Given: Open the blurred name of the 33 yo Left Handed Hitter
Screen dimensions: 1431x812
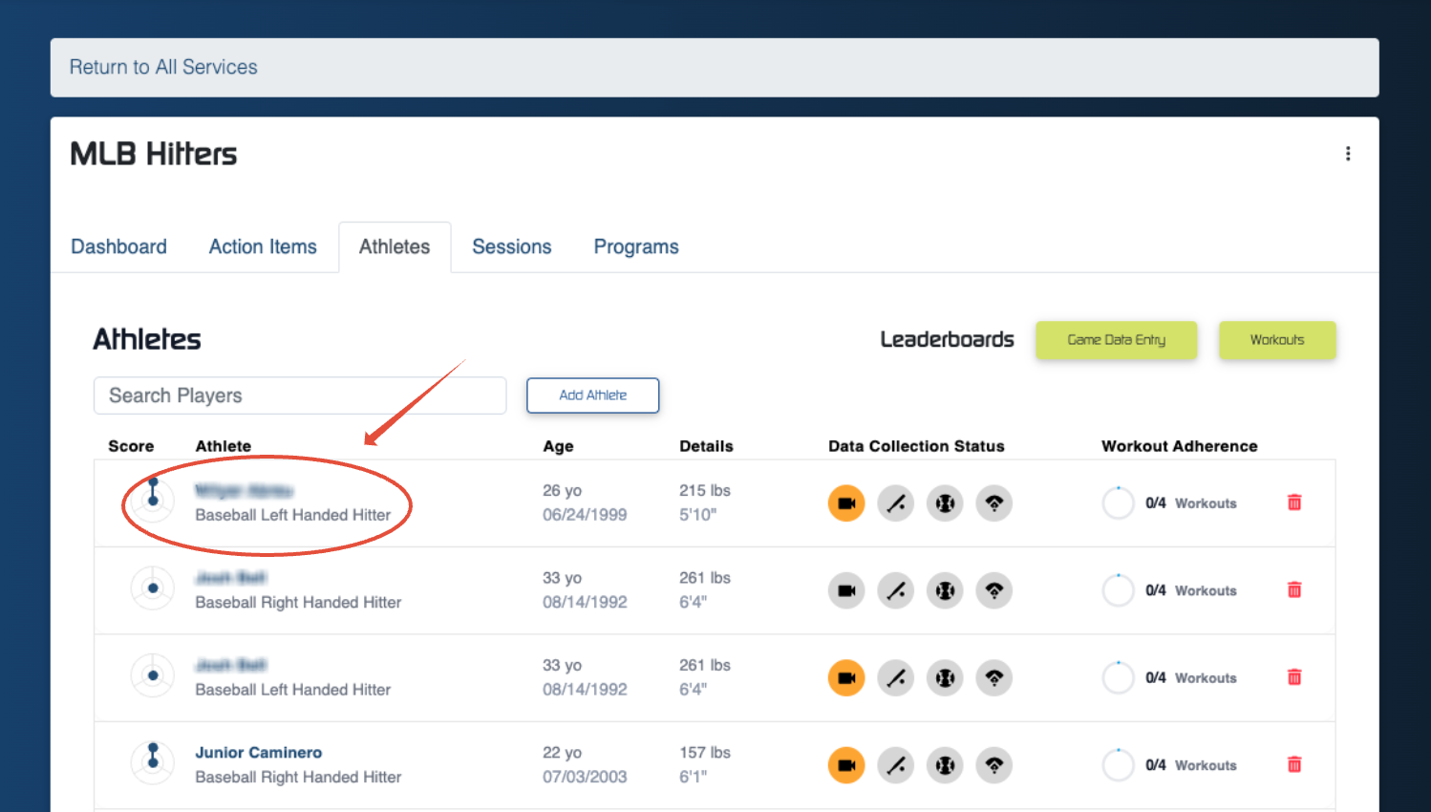Looking at the screenshot, I should (x=230, y=665).
